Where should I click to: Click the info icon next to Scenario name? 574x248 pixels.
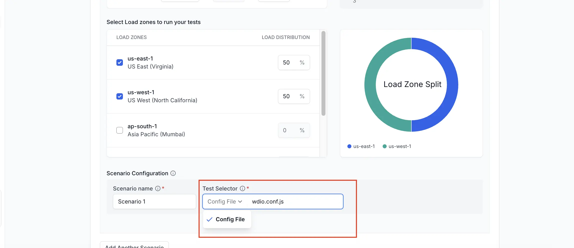158,188
